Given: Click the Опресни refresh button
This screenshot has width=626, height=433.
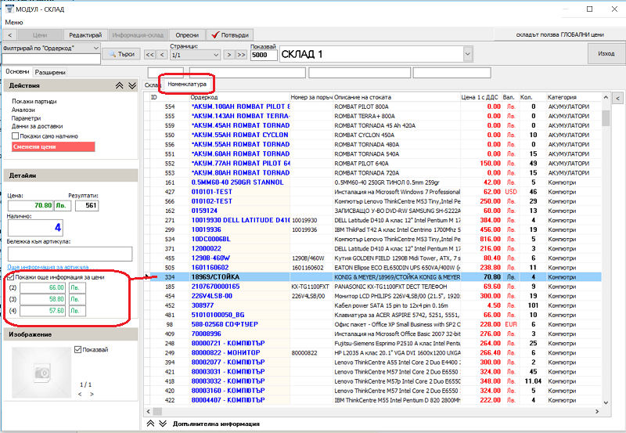Looking at the screenshot, I should point(187,35).
